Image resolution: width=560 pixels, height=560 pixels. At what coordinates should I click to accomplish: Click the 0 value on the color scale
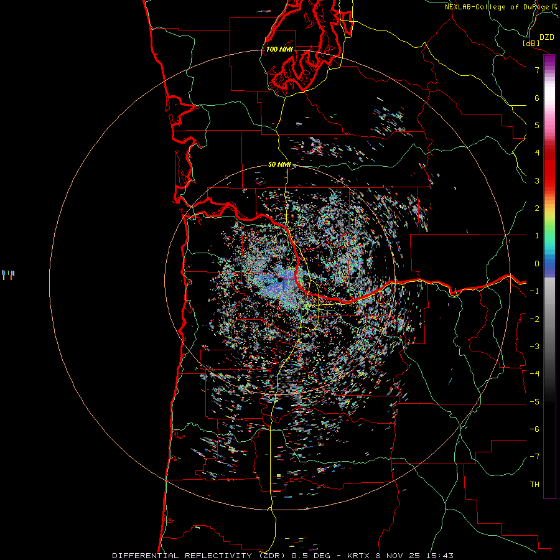coord(537,264)
